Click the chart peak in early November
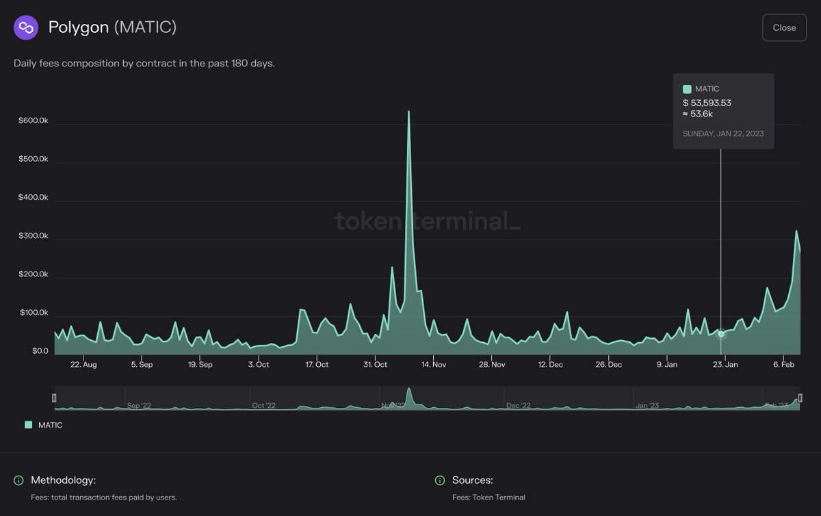Screen dimensions: 821x516 (x=408, y=112)
